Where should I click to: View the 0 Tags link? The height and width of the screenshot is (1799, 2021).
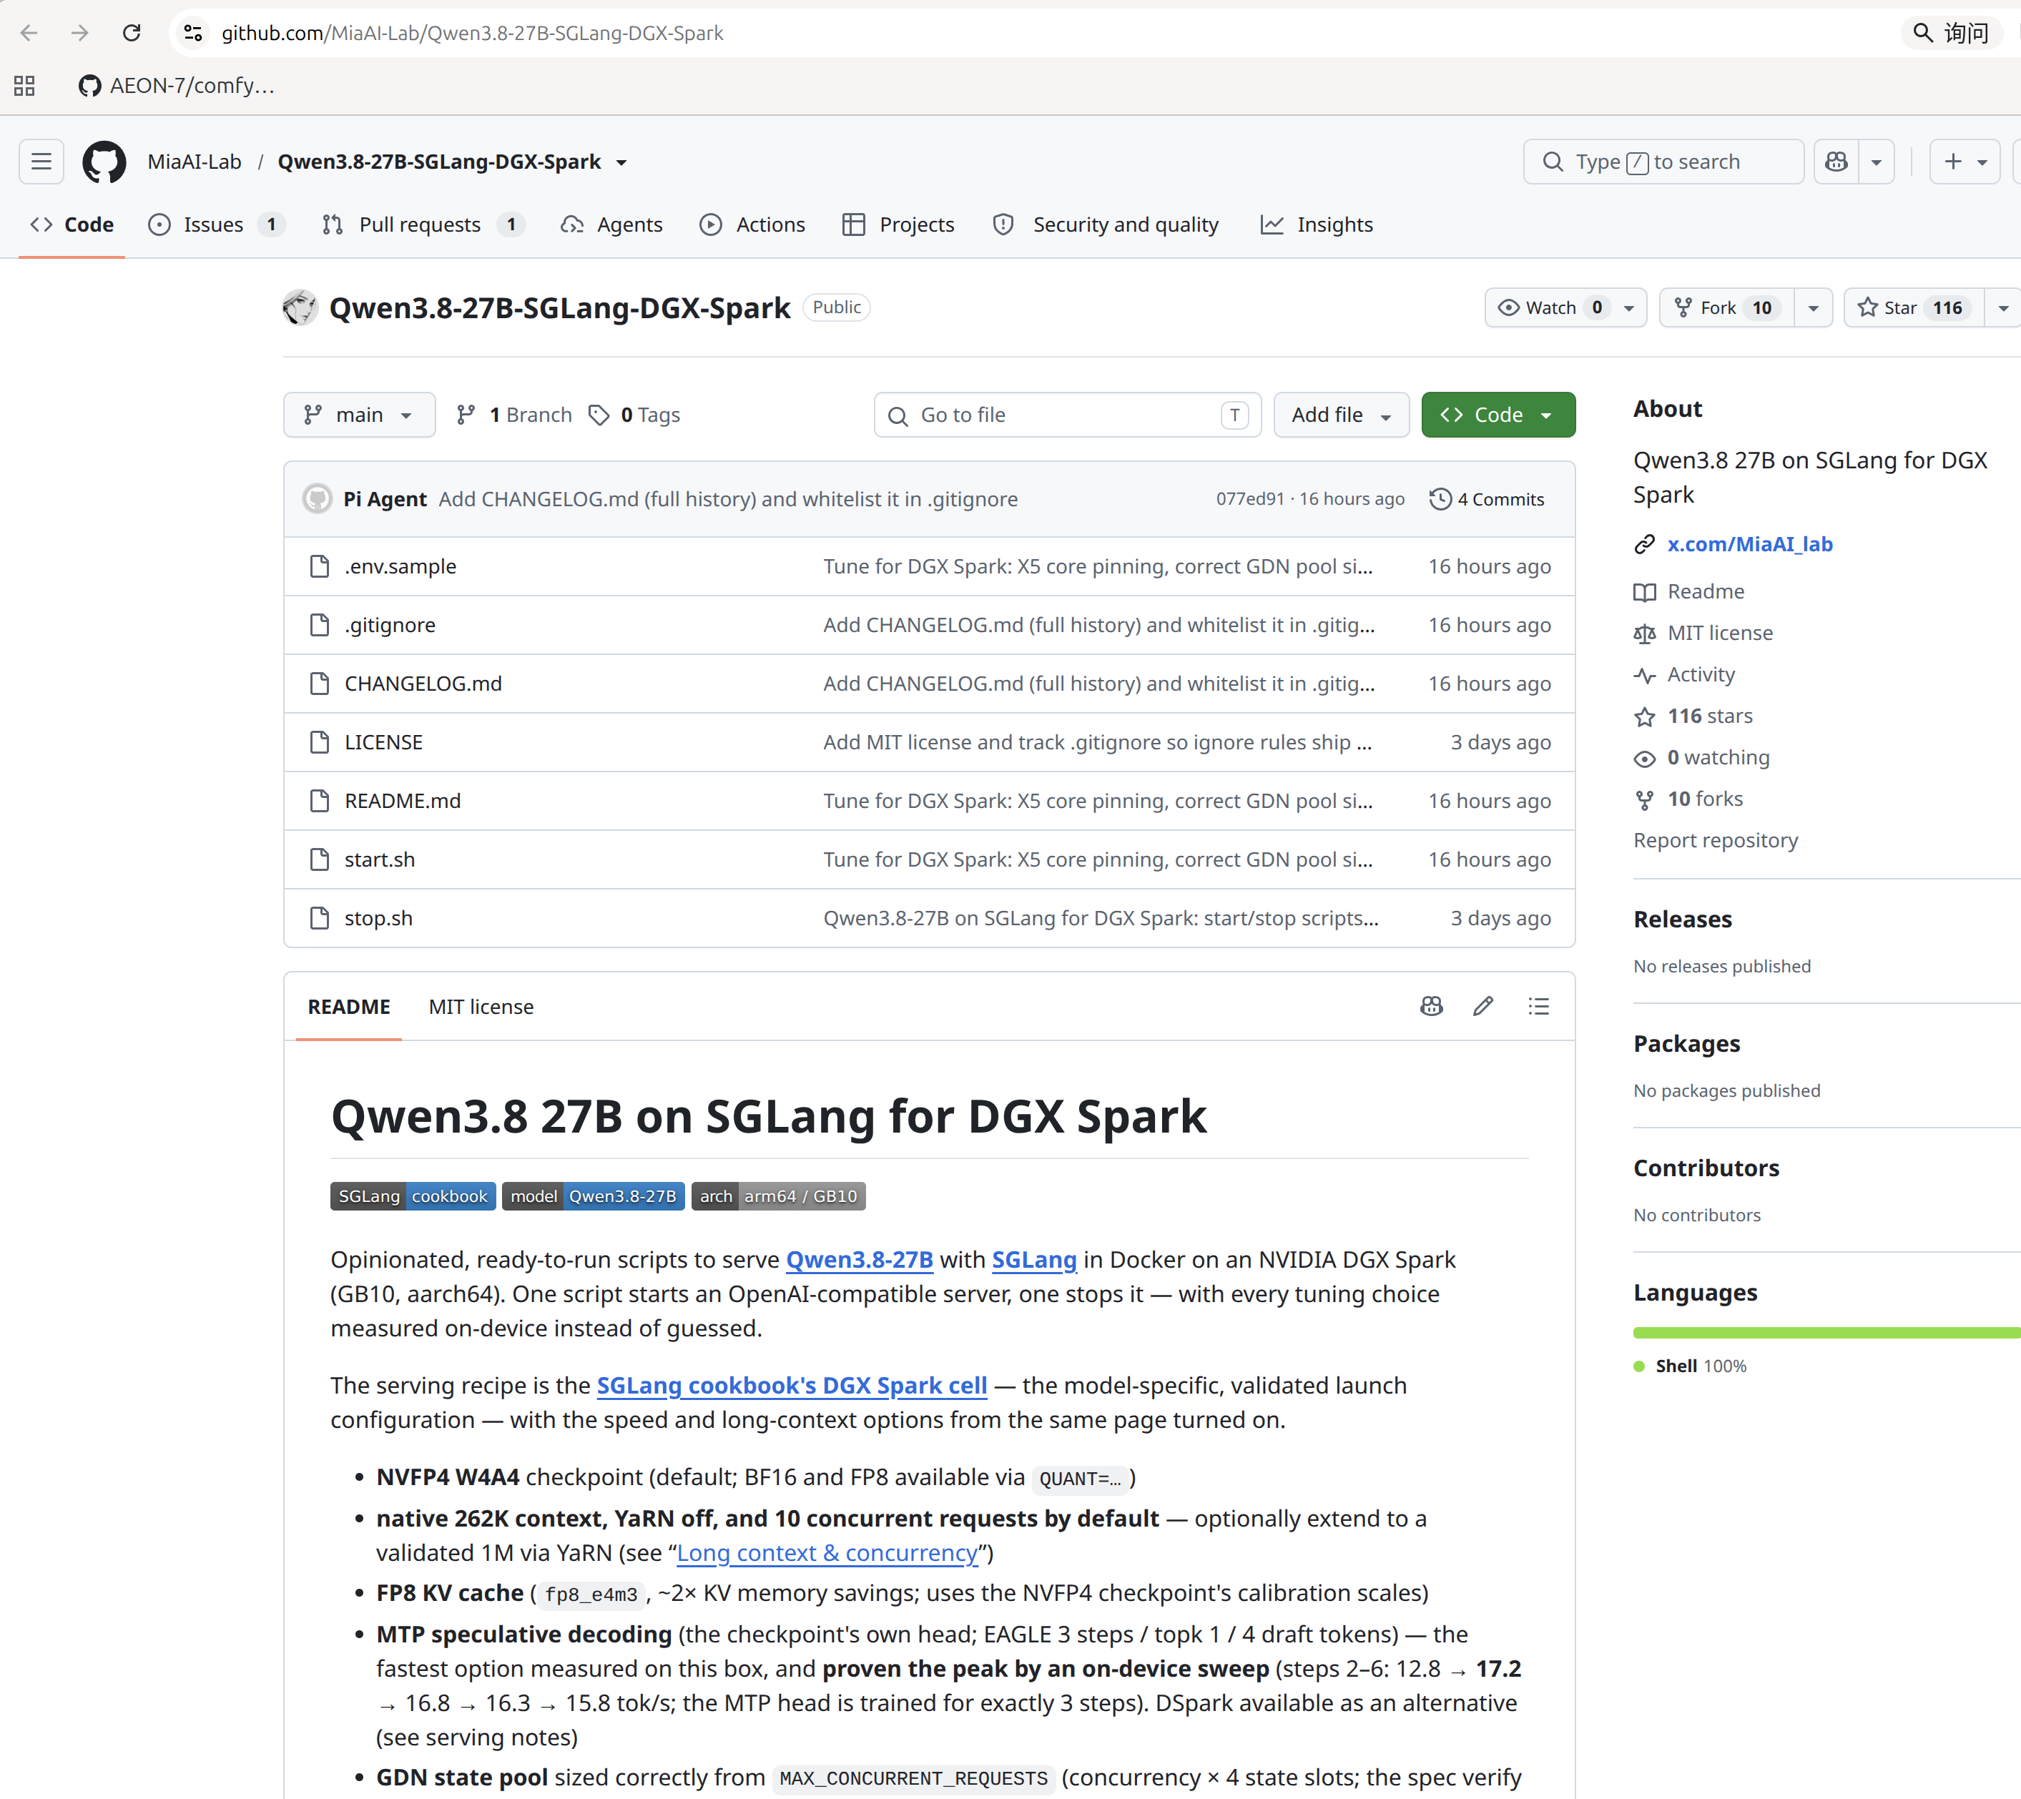coord(634,415)
